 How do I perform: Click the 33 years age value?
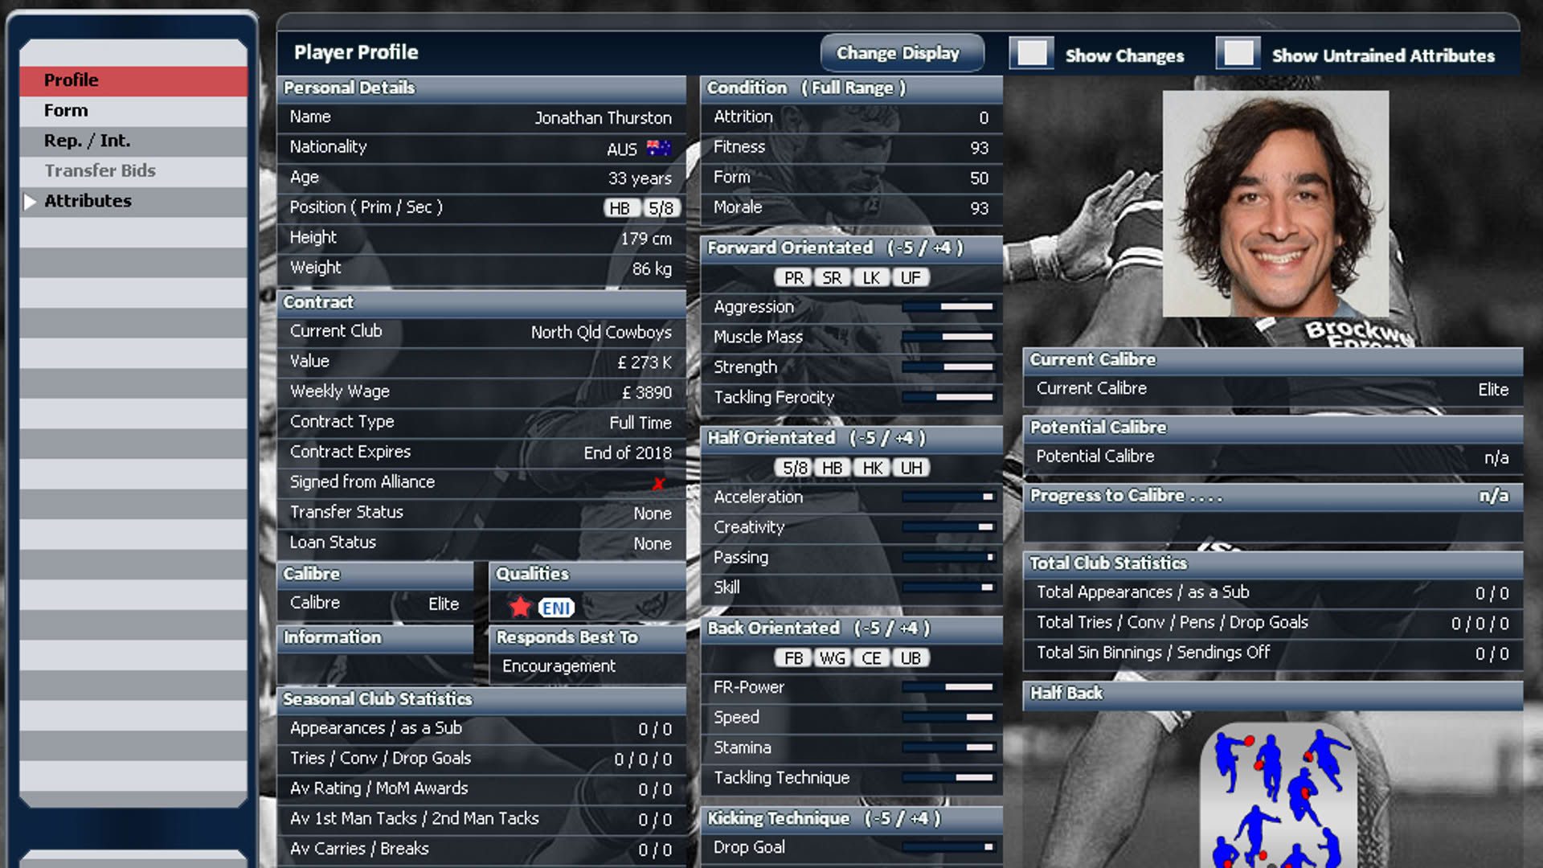pyautogui.click(x=640, y=178)
